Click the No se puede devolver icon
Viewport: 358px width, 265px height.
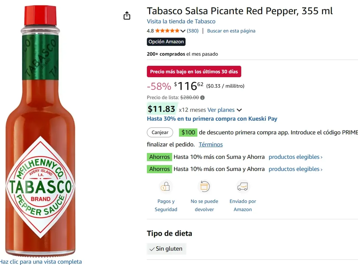204,186
